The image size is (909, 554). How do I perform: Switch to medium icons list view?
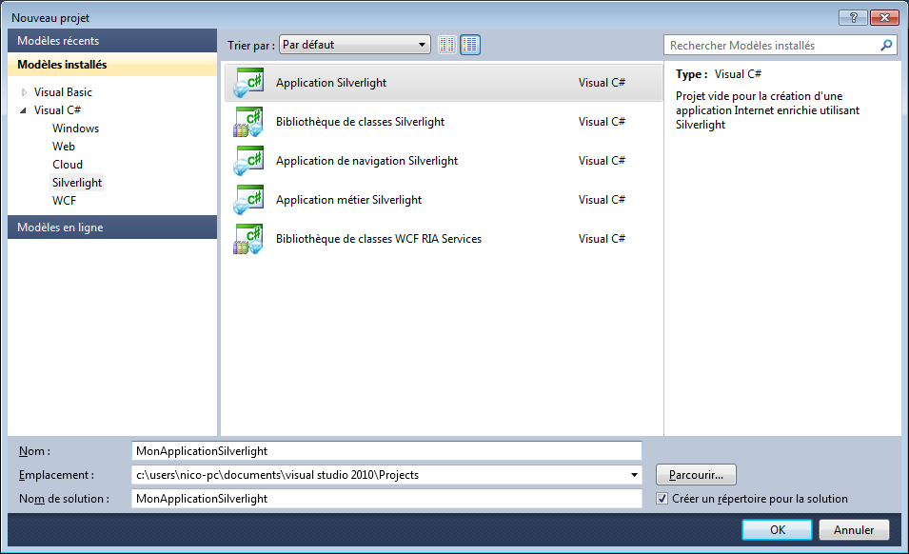tap(470, 45)
